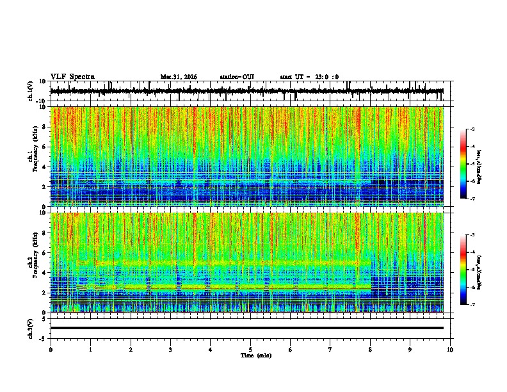
Task: Click the ch.1 voltage waveform trace
Action: tap(247, 91)
